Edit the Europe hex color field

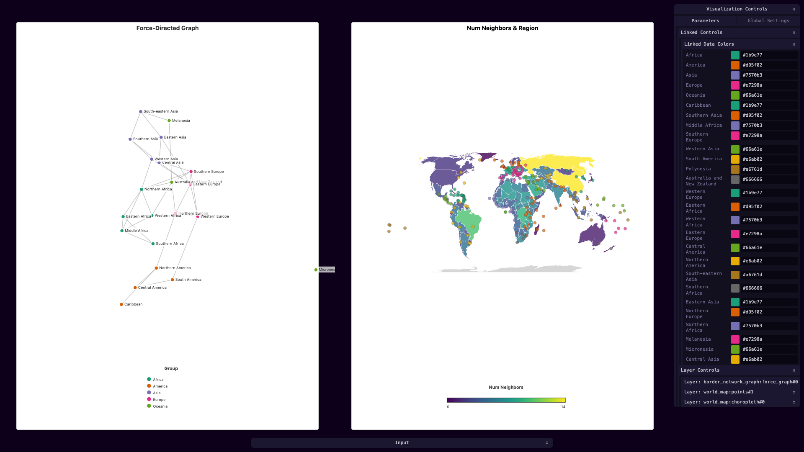(770, 85)
